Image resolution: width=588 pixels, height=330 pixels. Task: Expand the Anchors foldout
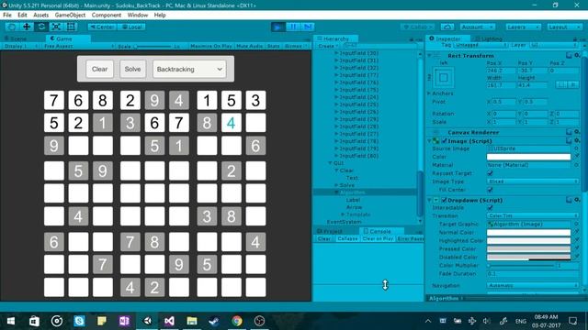(x=429, y=93)
